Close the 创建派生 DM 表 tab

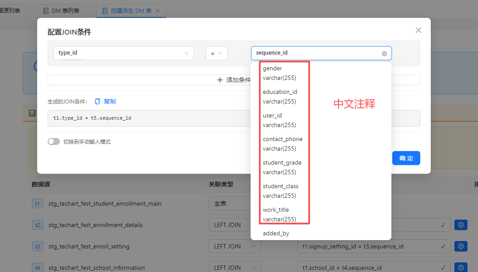pyautogui.click(x=158, y=11)
